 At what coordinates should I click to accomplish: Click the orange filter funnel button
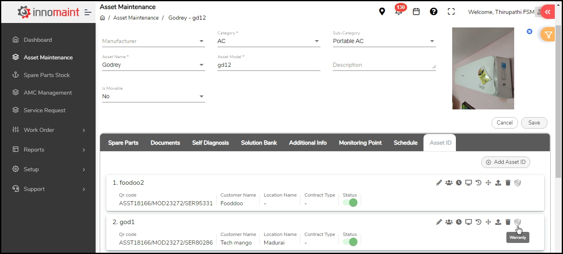(548, 35)
